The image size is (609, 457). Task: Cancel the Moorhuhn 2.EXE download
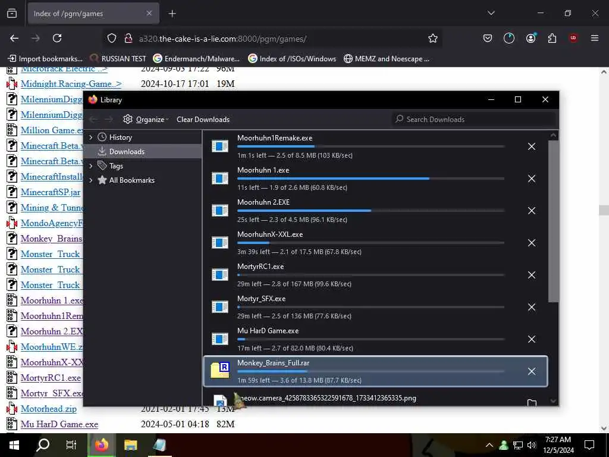tap(532, 211)
